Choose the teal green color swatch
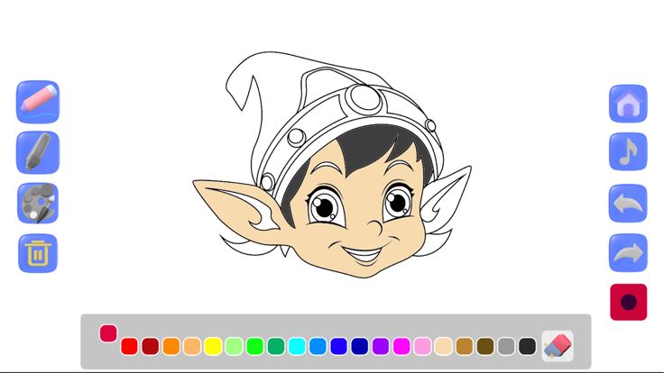The image size is (664, 373). point(276,346)
